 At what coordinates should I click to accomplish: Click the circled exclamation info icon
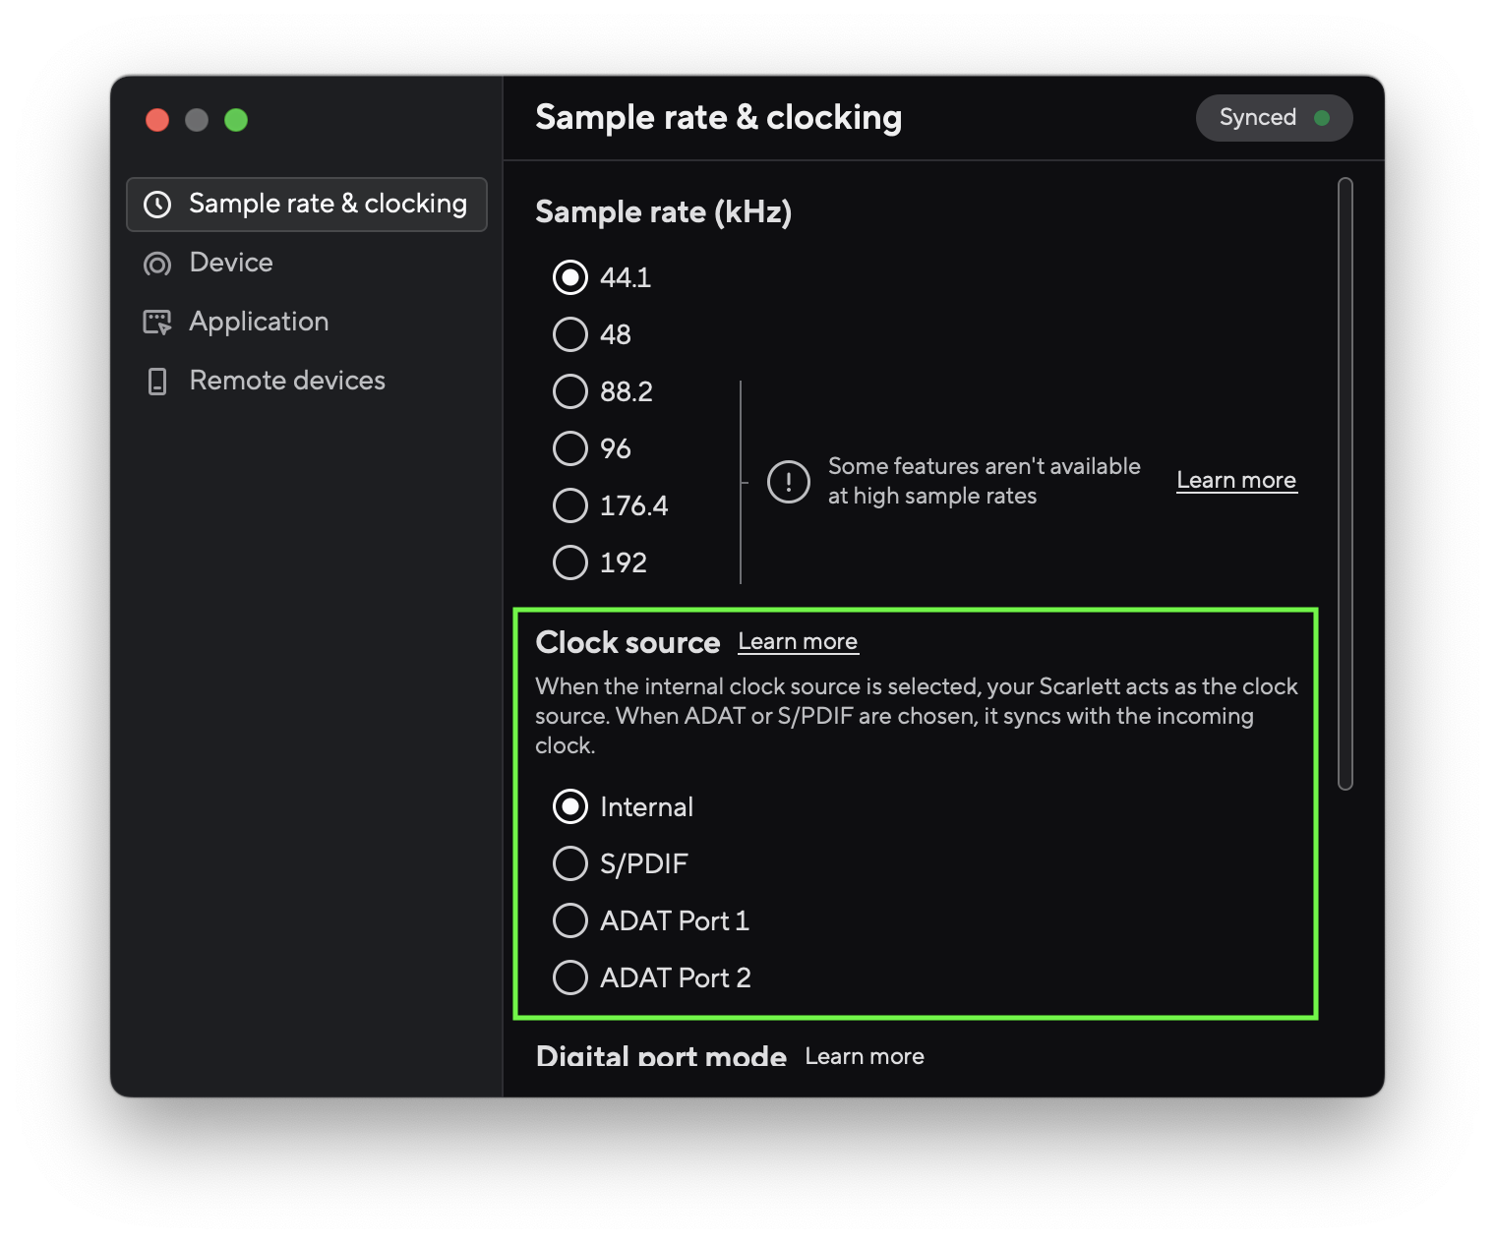click(x=788, y=482)
